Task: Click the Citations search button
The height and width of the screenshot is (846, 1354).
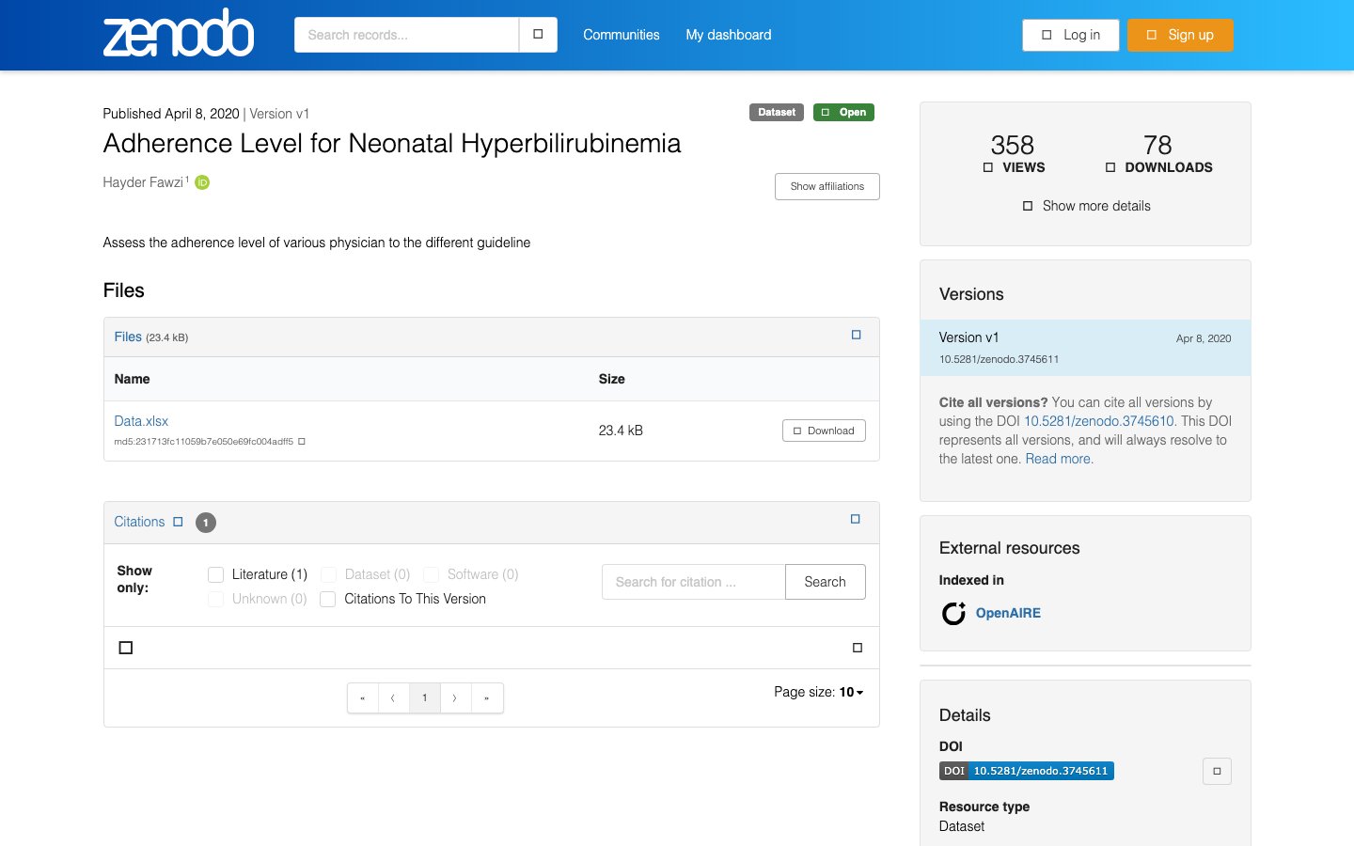Action: coord(826,582)
